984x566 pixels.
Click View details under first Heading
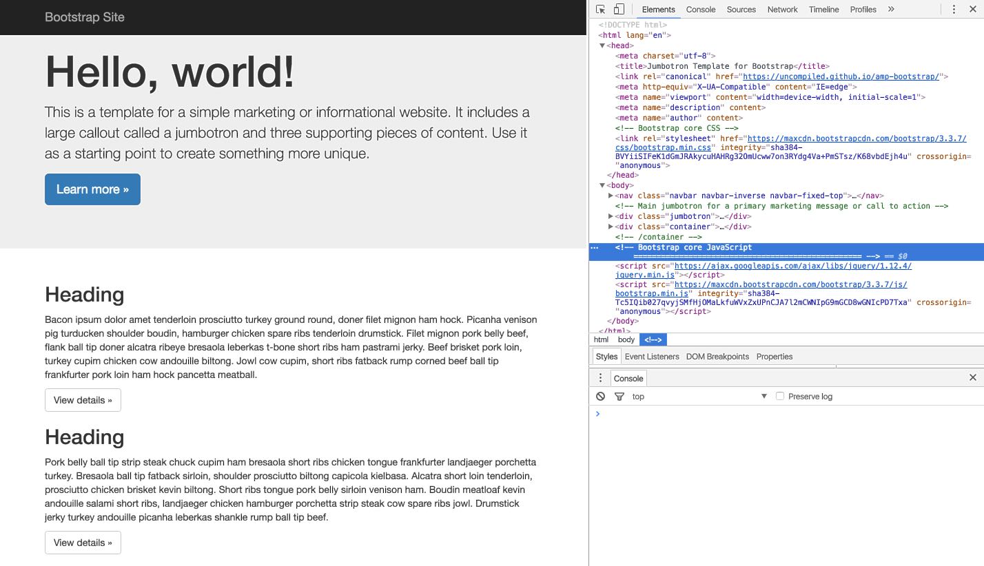click(83, 400)
